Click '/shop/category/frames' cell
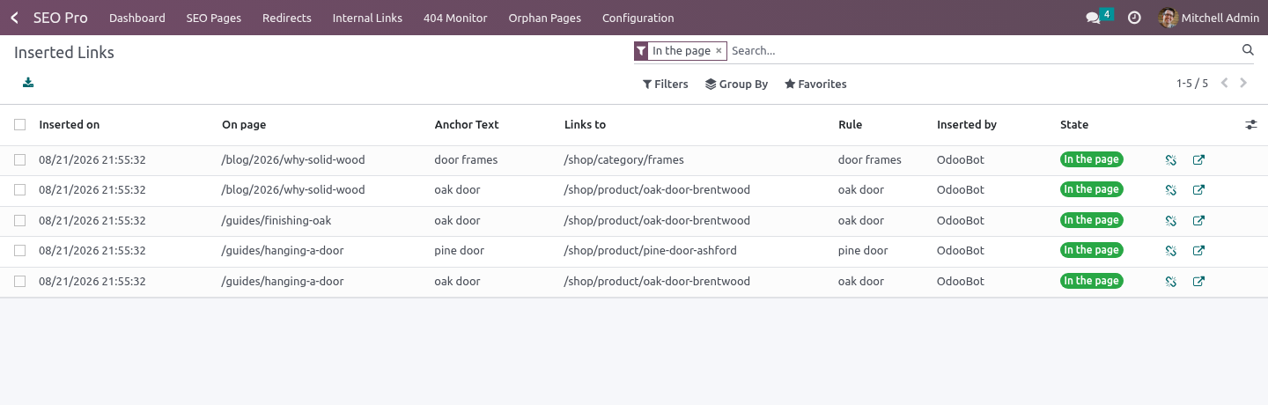The width and height of the screenshot is (1268, 405). (x=624, y=160)
